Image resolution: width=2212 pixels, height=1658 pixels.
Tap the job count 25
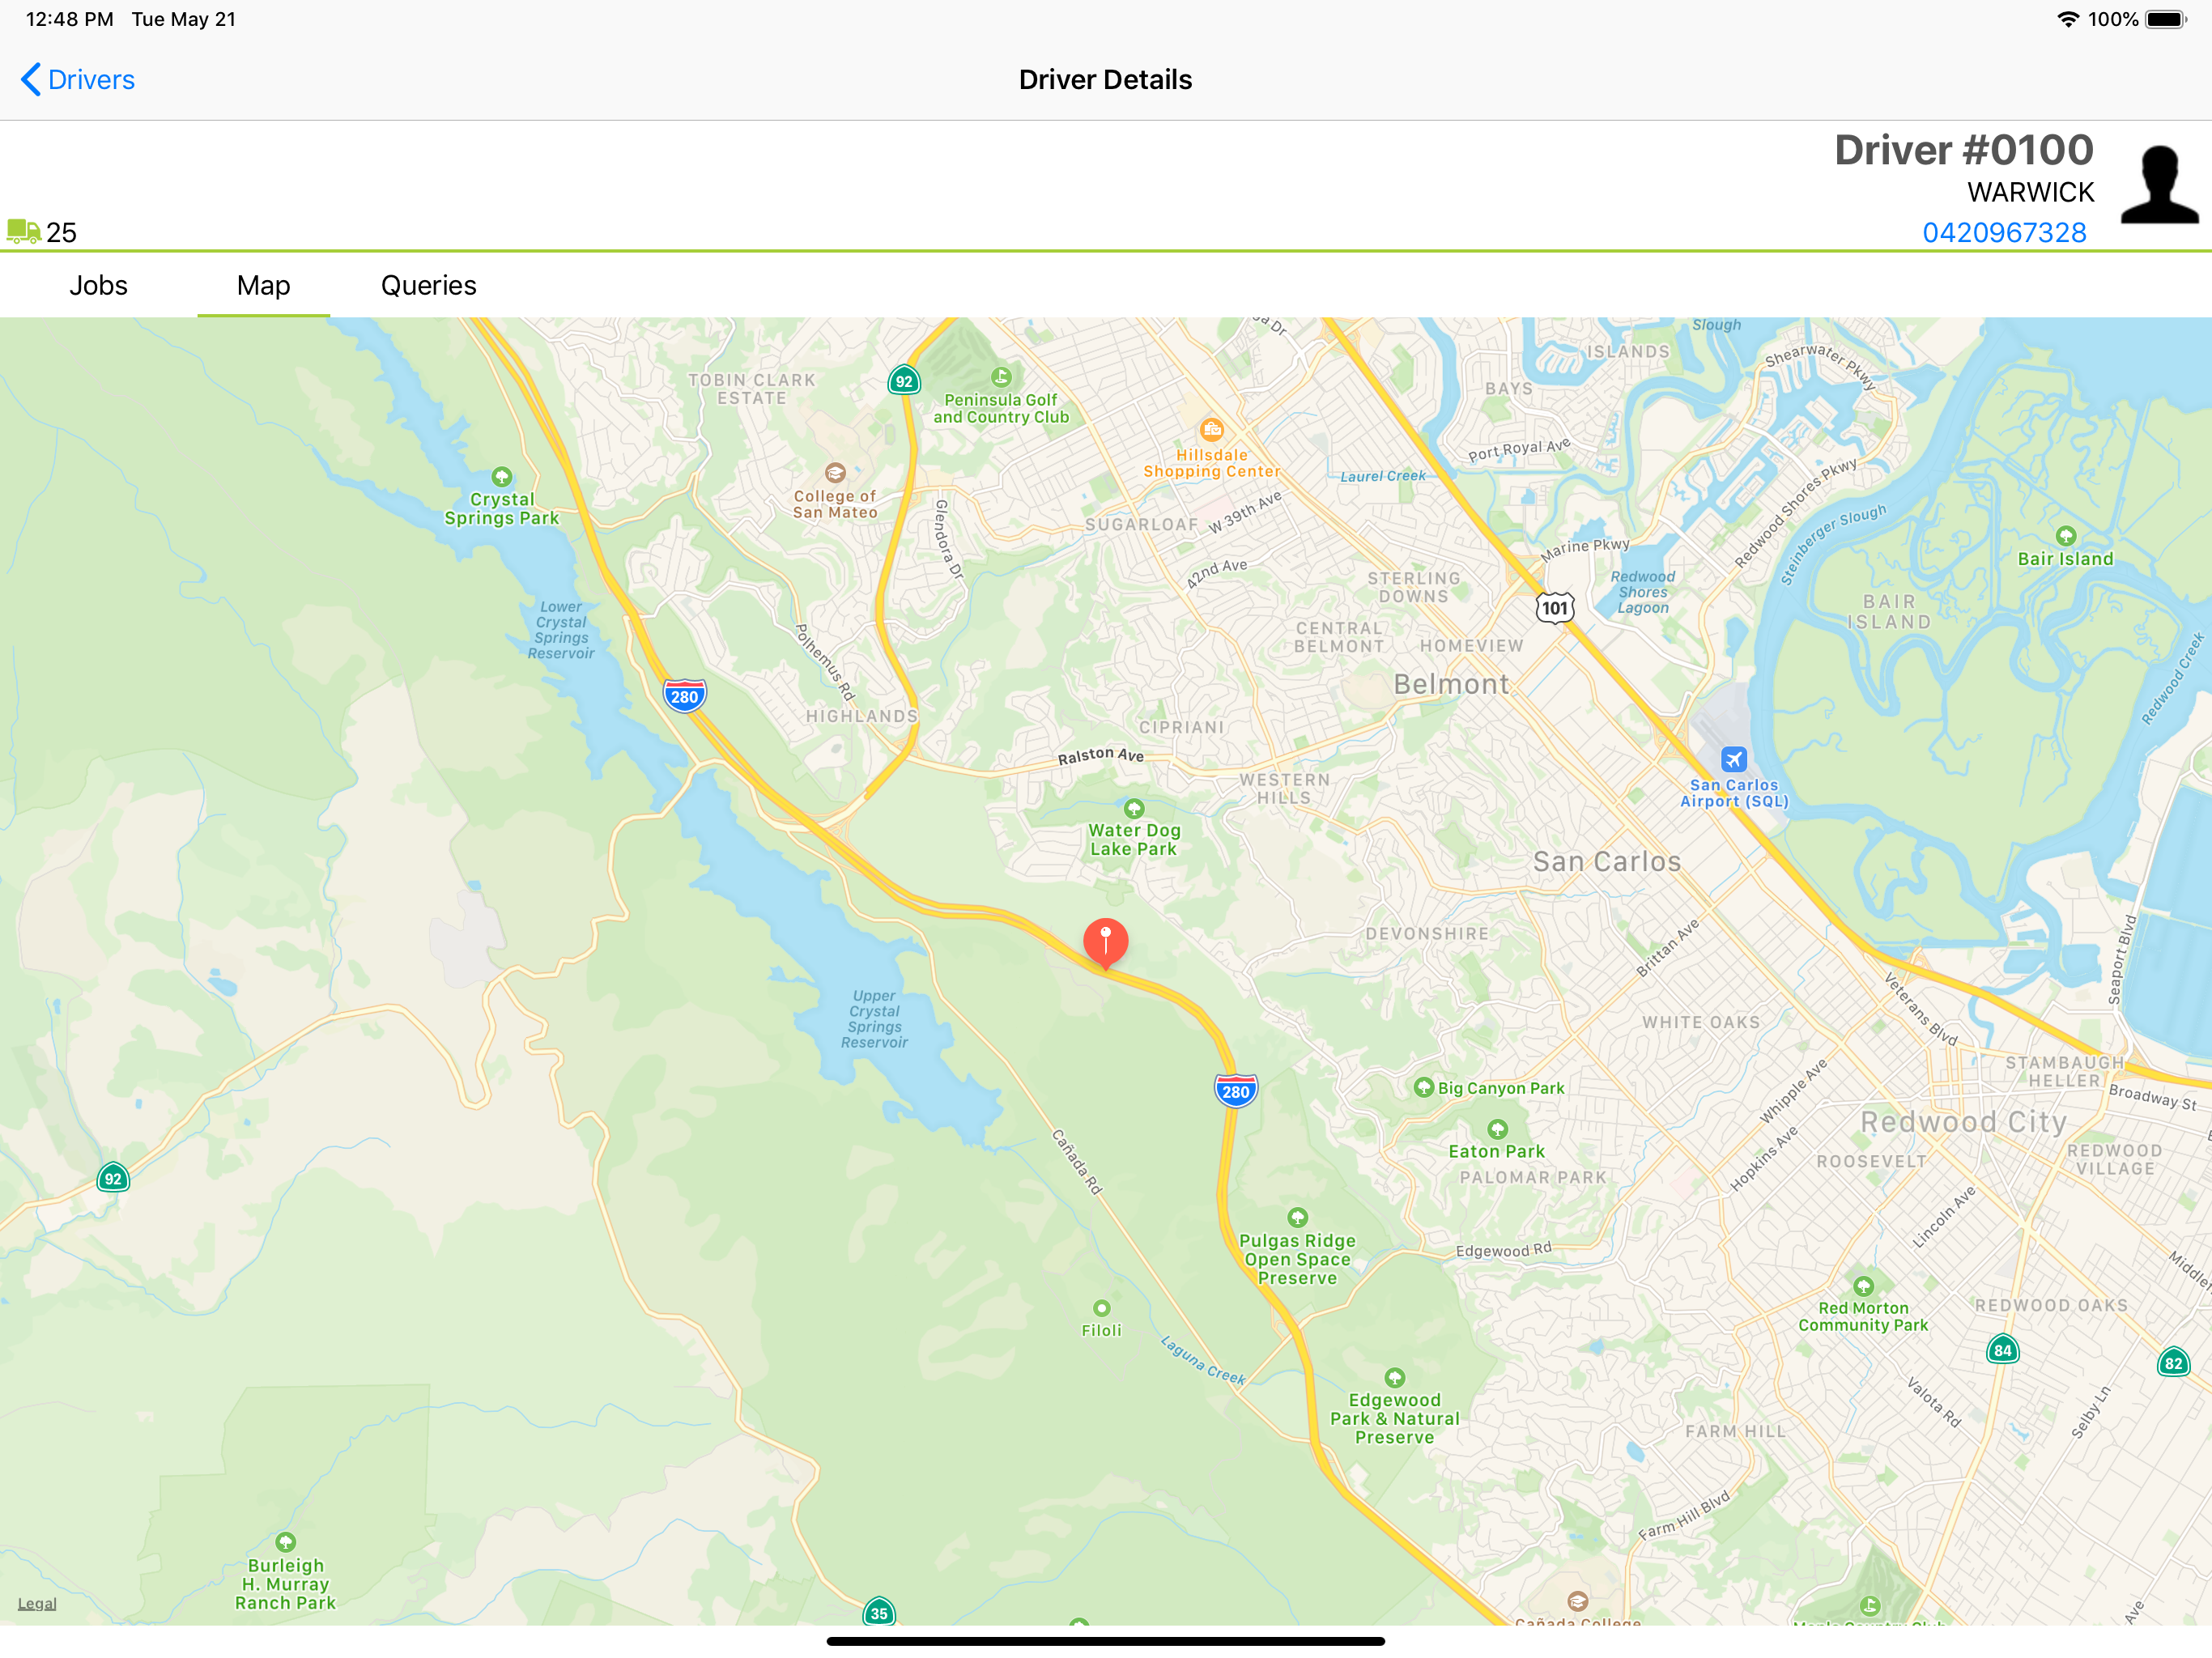pyautogui.click(x=61, y=233)
